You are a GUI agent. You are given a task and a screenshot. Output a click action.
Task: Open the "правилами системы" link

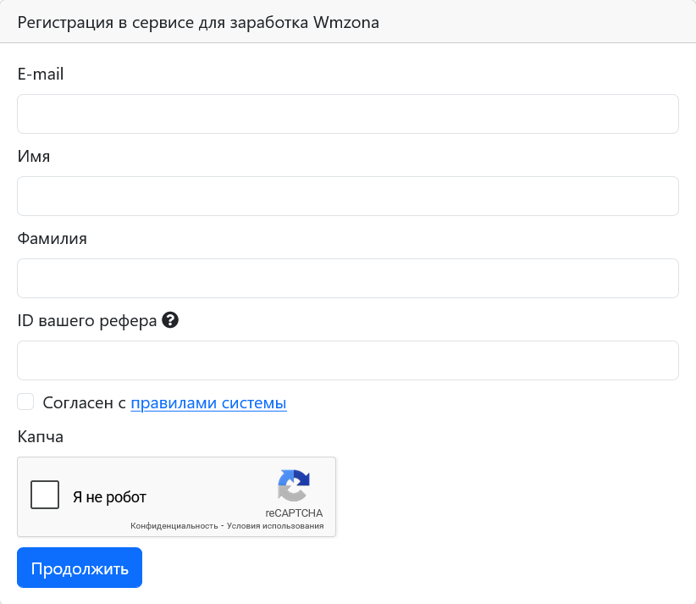(x=208, y=403)
